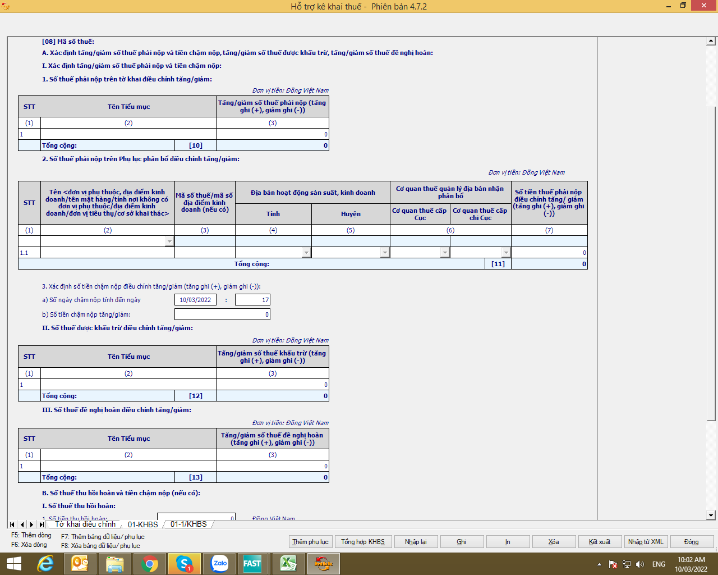The image size is (718, 575).
Task: Expand the Tỉnh dropdown in row 1.1
Action: coord(306,253)
